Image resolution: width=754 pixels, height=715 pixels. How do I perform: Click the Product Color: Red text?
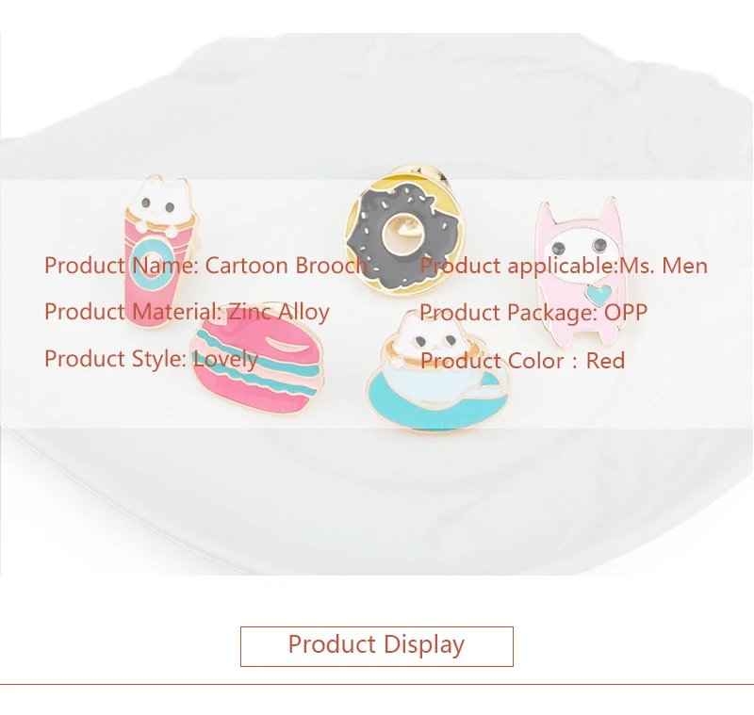522,361
